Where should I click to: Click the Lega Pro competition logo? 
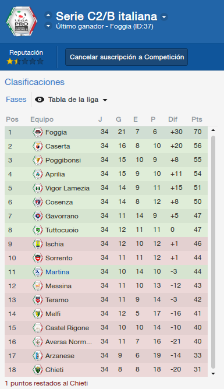[x=22, y=22]
